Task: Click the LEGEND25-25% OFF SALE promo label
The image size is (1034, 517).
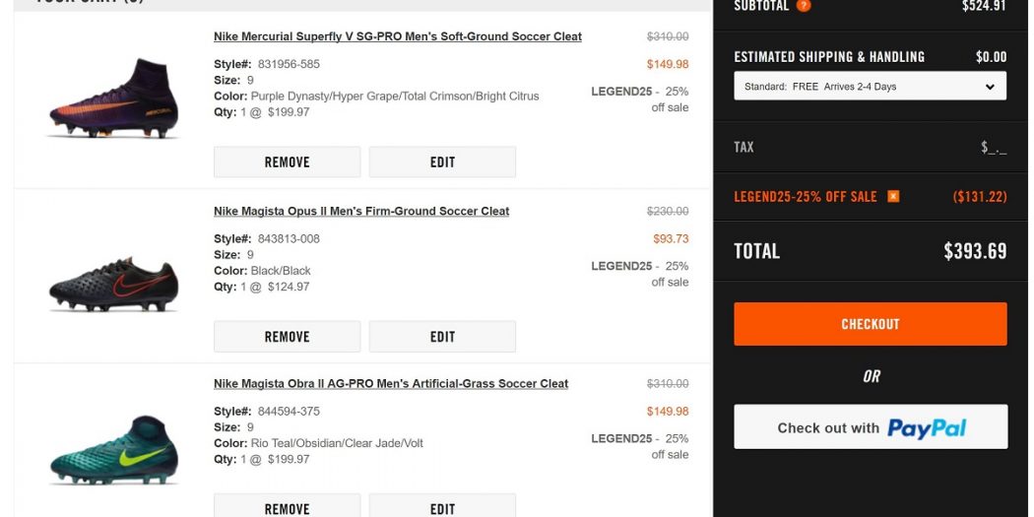Action: pyautogui.click(x=805, y=196)
